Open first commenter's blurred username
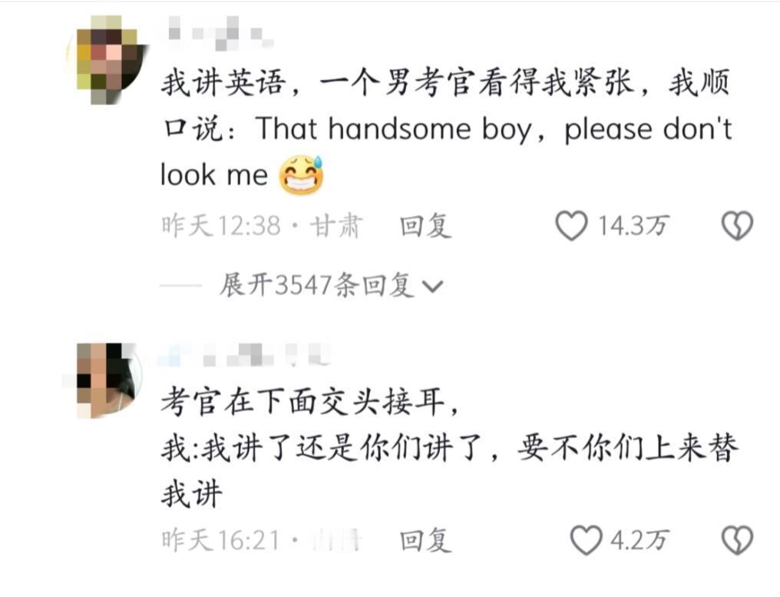 point(219,33)
